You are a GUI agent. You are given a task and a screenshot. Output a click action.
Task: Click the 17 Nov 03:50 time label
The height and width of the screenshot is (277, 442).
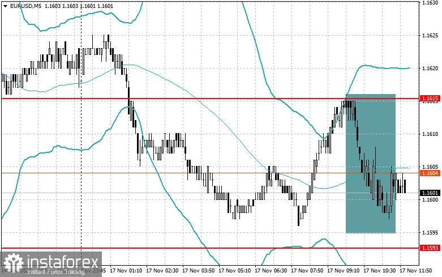(x=198, y=271)
